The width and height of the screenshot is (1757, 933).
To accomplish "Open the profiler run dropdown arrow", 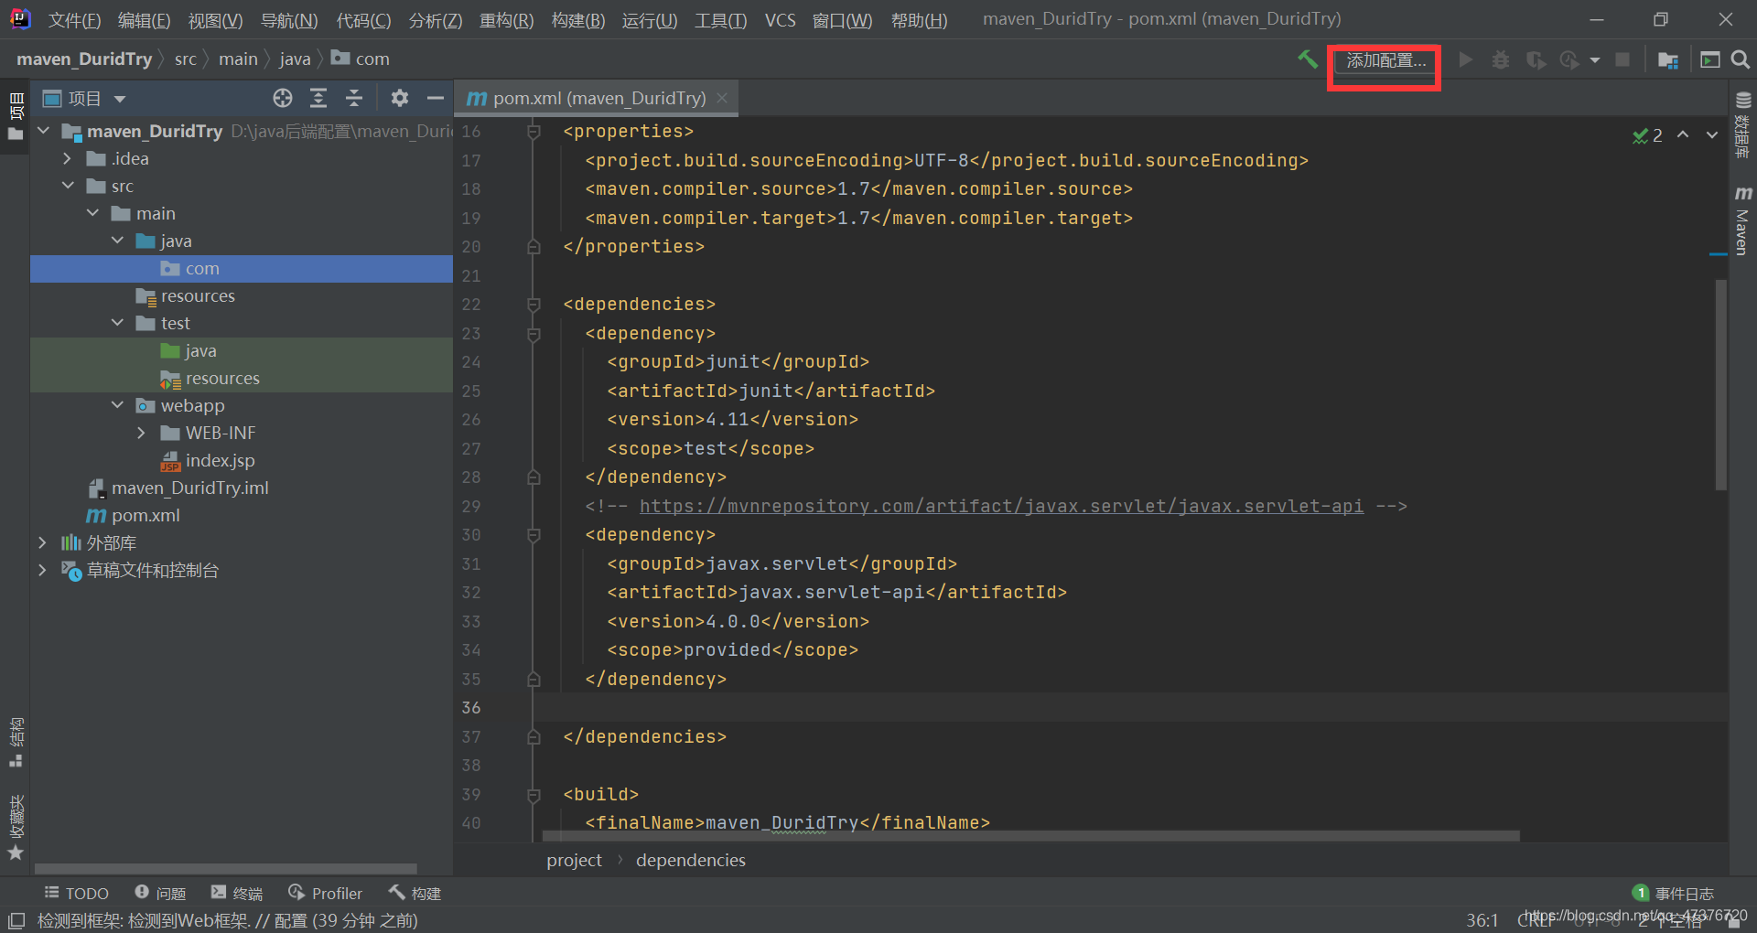I will [x=1595, y=60].
